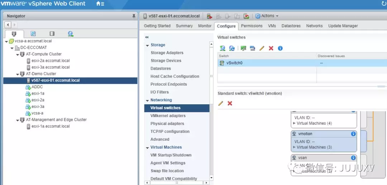Open the Getting Started tab

[x=157, y=26]
